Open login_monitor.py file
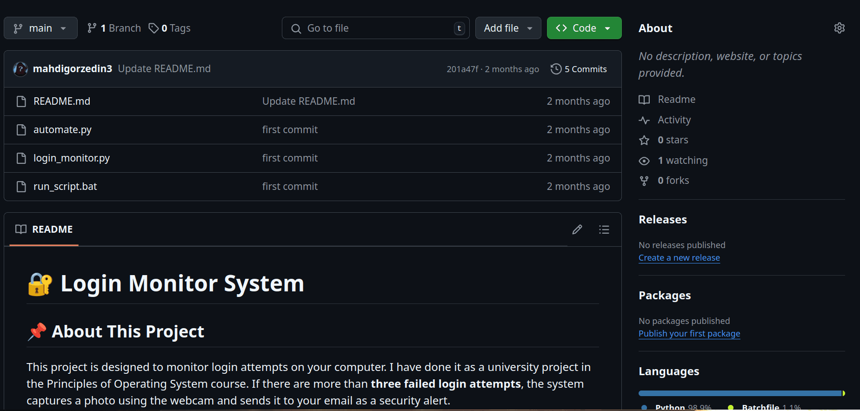Image resolution: width=860 pixels, height=411 pixels. [72, 158]
